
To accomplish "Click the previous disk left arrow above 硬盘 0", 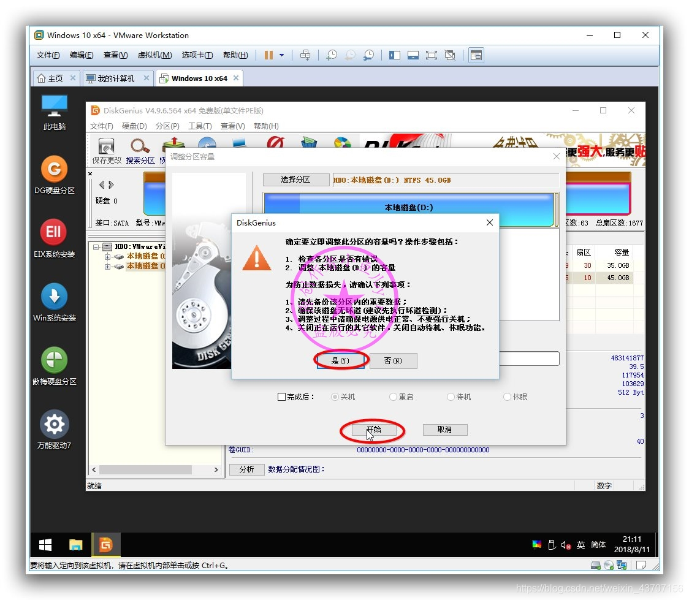I will point(102,184).
